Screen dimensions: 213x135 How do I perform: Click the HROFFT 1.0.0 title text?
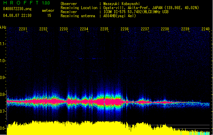(x=27, y=3)
